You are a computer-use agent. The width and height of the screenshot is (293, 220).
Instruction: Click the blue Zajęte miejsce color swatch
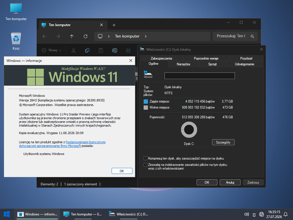[146, 101]
